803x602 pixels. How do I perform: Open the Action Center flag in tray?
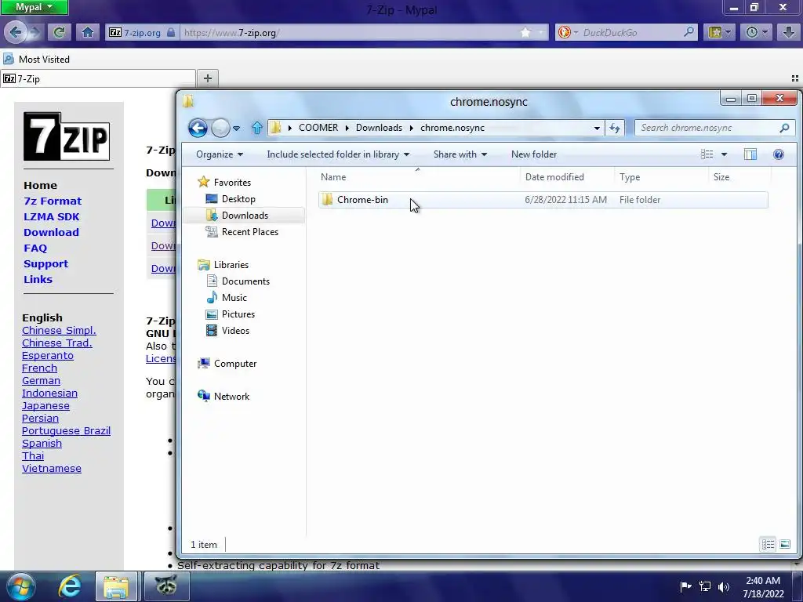tap(685, 586)
